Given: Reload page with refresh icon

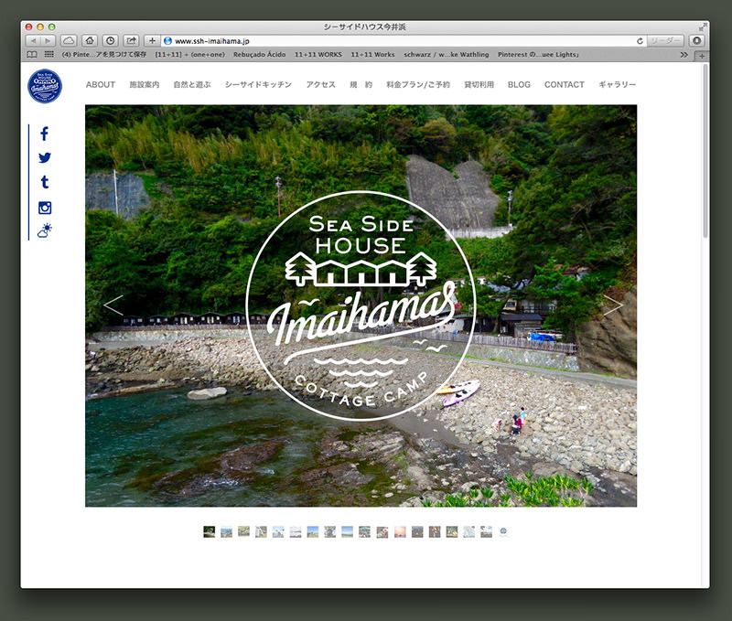Looking at the screenshot, I should [640, 41].
